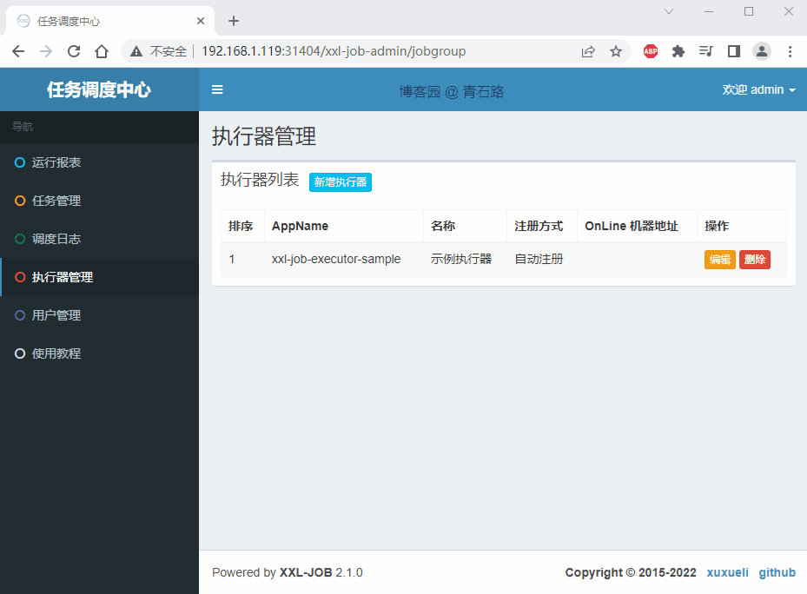Open the github footer link
Screen dimensions: 807x594
777,572
